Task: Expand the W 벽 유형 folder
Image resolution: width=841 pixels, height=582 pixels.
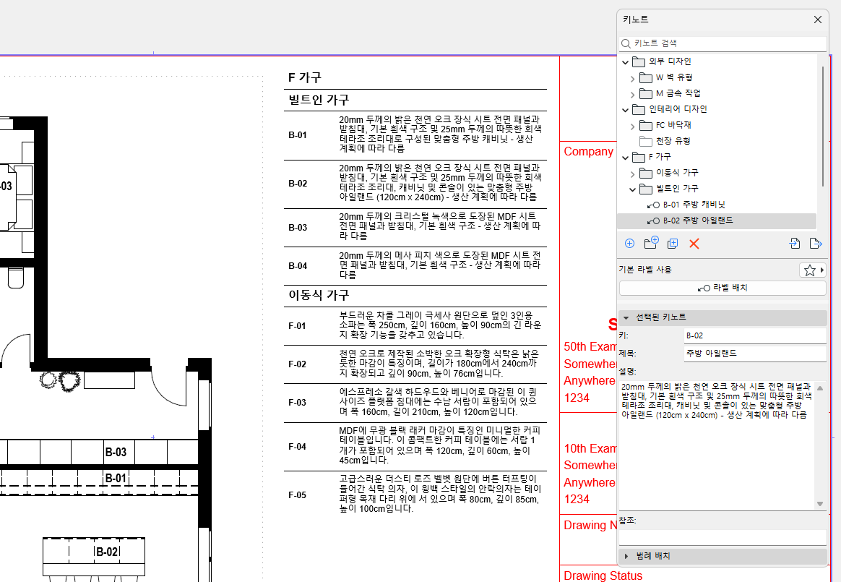Action: pyautogui.click(x=632, y=78)
